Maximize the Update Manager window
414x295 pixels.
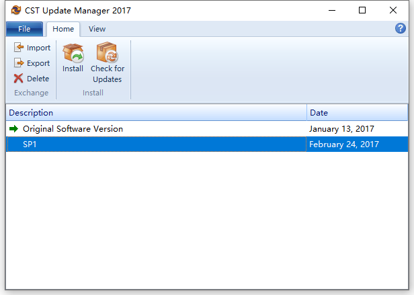362,10
